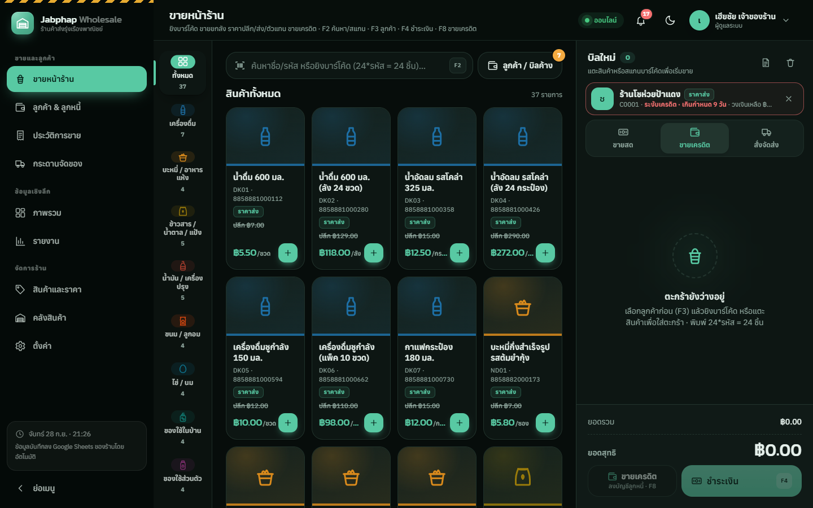The image size is (813, 508).
Task: Add DK07 canned coffee to cart
Action: point(460,423)
